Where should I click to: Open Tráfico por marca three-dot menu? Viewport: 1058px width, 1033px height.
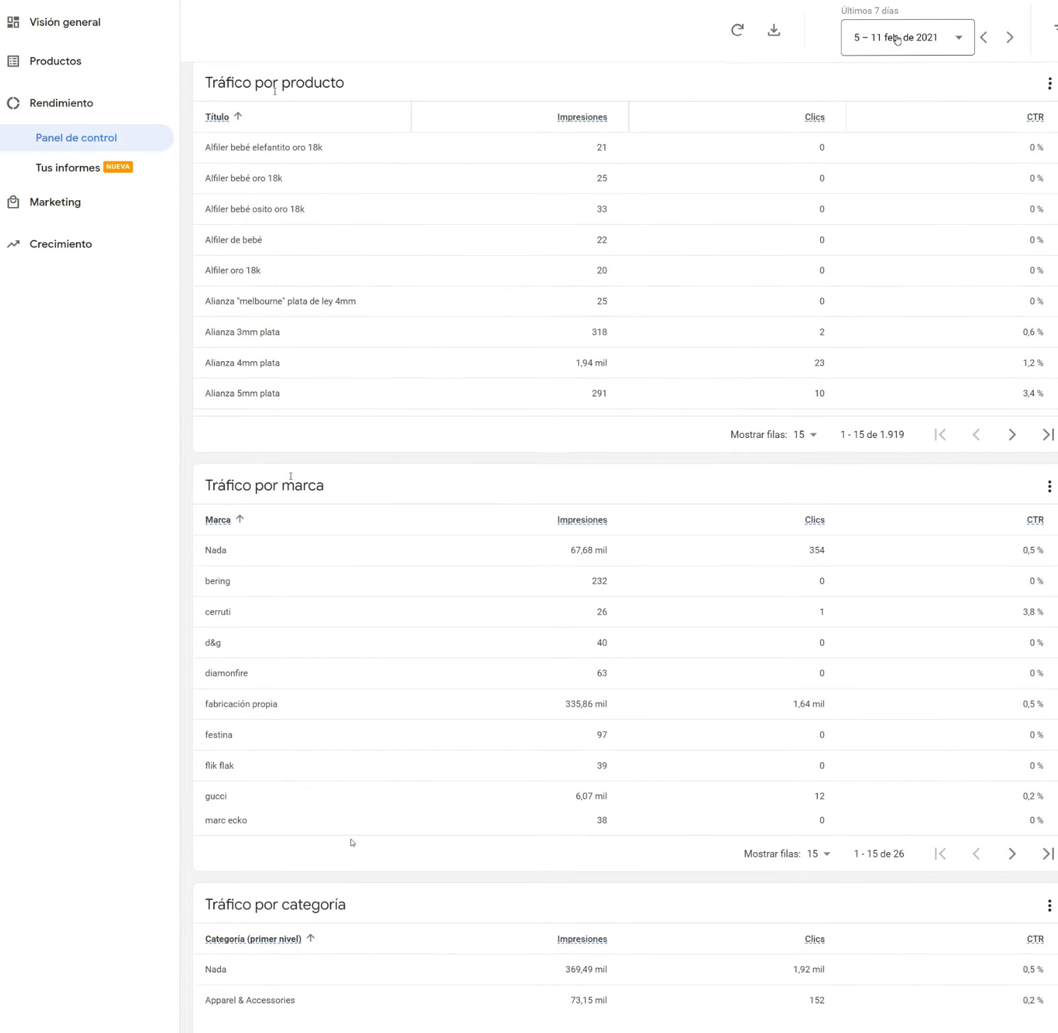click(x=1049, y=487)
